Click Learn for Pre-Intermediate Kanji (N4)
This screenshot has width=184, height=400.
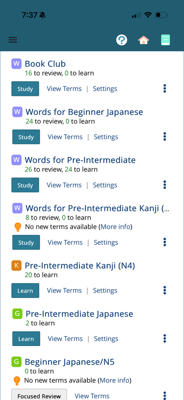pos(25,290)
